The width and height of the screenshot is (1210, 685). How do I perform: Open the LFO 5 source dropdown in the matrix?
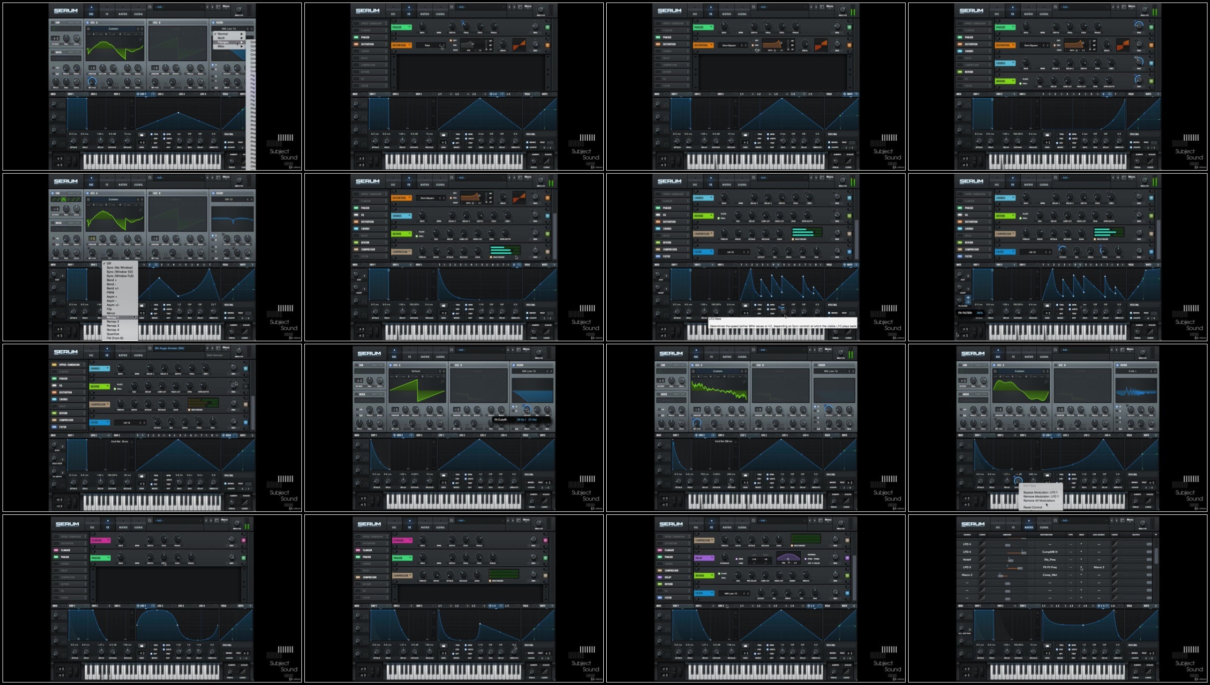tap(967, 567)
